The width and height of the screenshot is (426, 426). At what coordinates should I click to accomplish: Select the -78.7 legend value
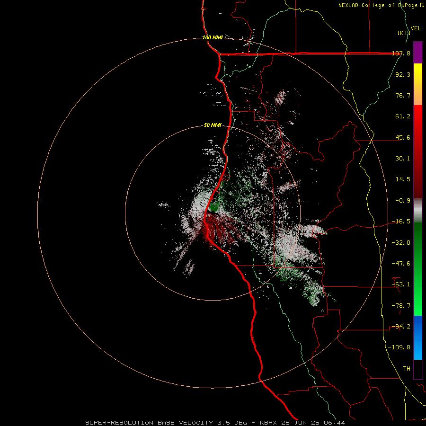[401, 306]
